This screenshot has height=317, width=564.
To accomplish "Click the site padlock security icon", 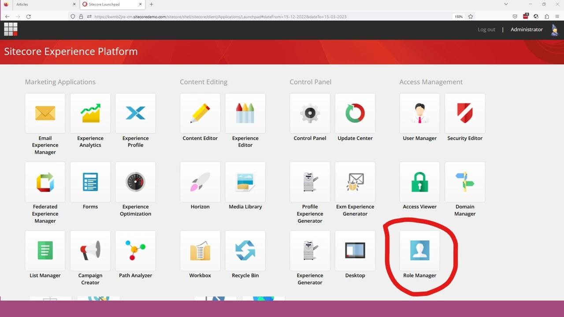I will tap(81, 17).
